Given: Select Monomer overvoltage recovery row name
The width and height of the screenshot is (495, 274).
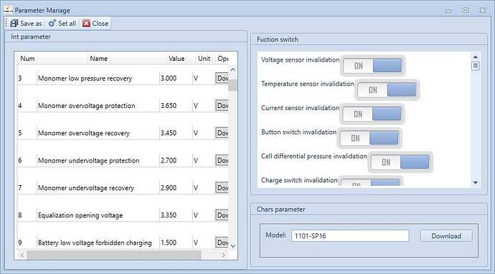Looking at the screenshot, I should pyautogui.click(x=84, y=133).
